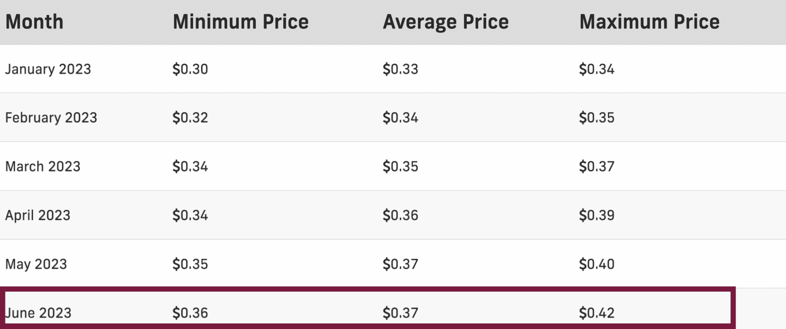
Task: Click January minimum price $0.30
Action: pos(190,69)
